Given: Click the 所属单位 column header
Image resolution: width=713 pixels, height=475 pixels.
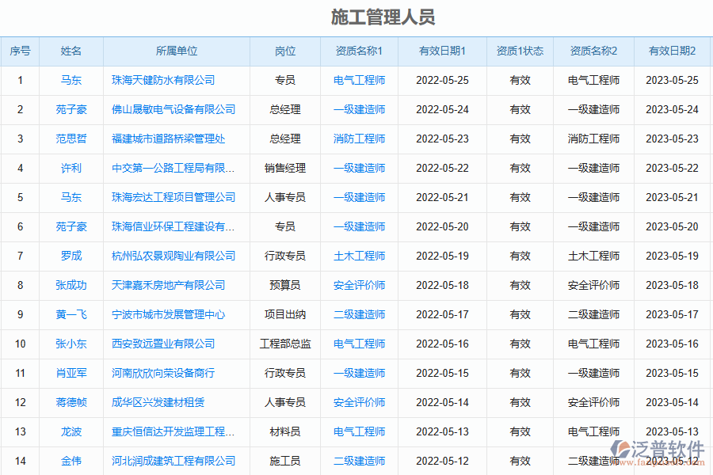Looking at the screenshot, I should (x=177, y=51).
